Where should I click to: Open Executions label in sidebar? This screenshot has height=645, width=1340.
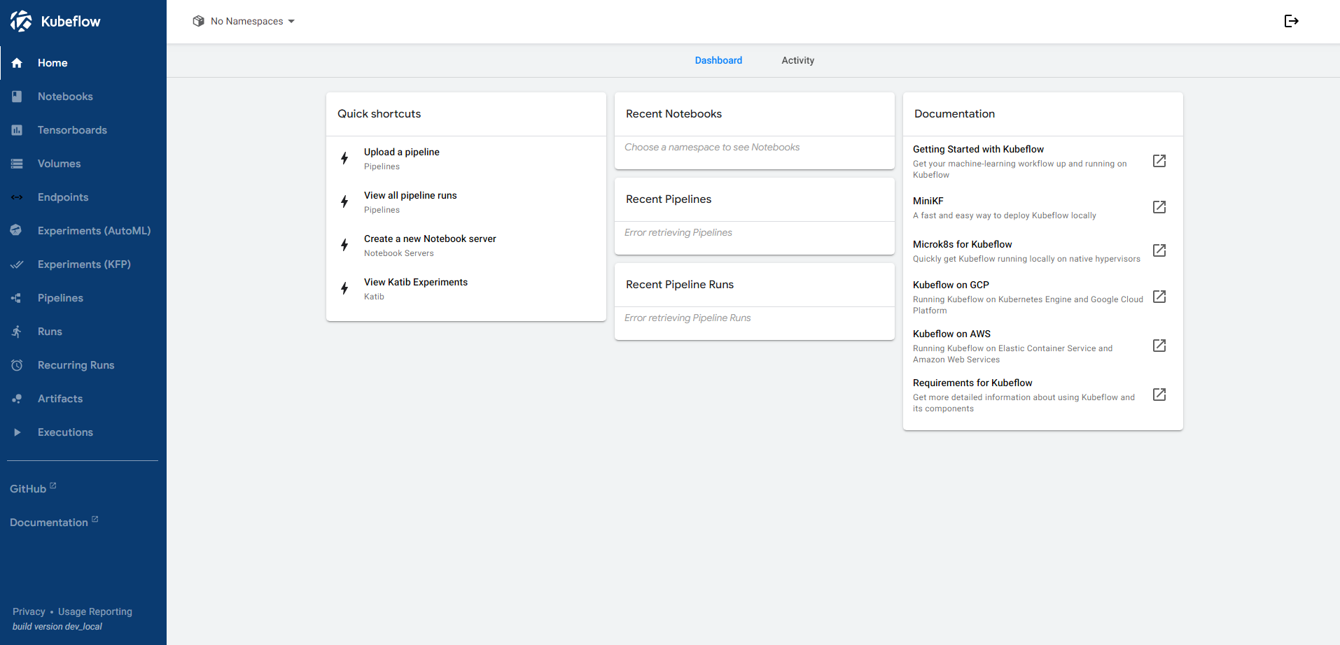(x=65, y=432)
